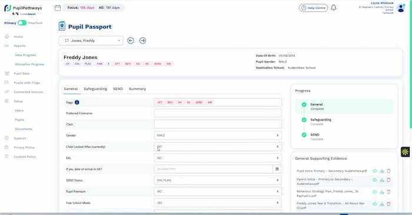The image size is (412, 215).
Task: Open Documents under Setup
Action: click(x=24, y=129)
